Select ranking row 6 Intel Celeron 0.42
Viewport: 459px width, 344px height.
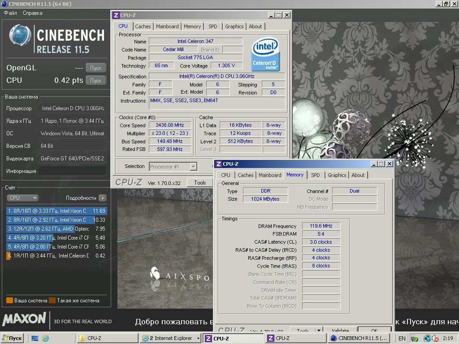tap(56, 256)
